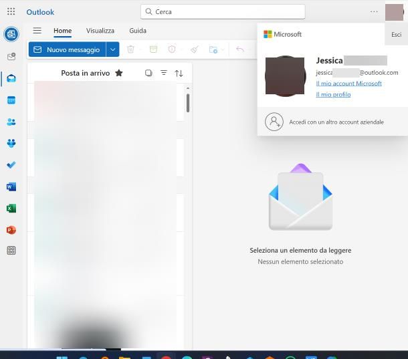Viewport: 408px width, 359px height.
Task: Click the reply arrow icon
Action: coord(240,49)
